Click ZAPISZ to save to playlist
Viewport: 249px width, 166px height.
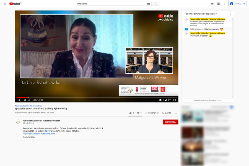(x=166, y=113)
